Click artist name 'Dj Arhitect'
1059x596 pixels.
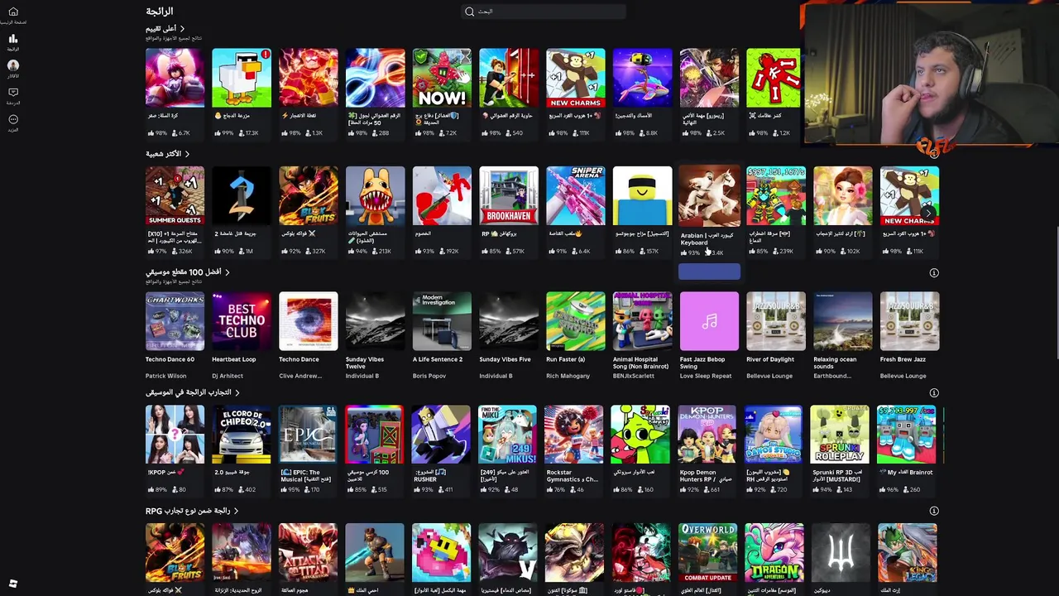[228, 376]
